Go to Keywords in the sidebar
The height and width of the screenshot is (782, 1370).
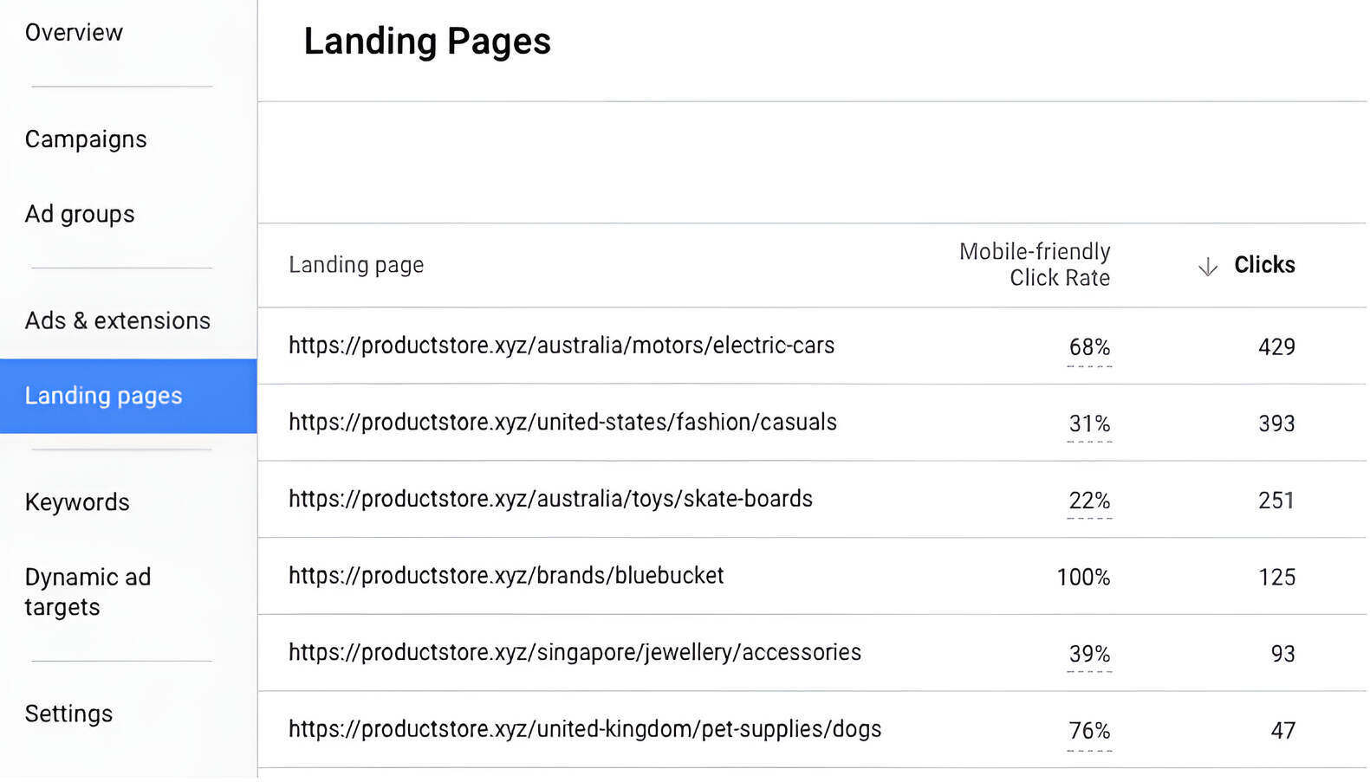(x=76, y=502)
